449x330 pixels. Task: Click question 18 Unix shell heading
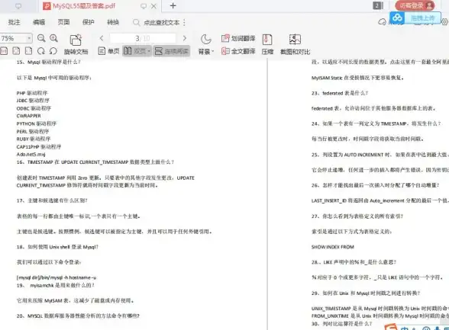[x=57, y=247]
